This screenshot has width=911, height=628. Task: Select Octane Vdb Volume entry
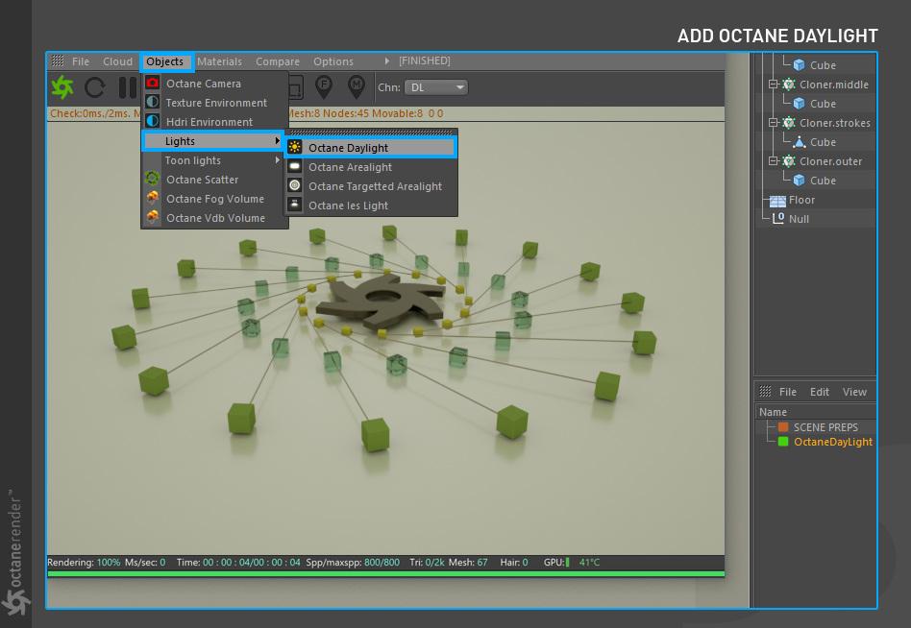[215, 217]
